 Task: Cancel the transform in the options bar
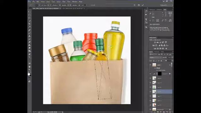[x=139, y=5]
